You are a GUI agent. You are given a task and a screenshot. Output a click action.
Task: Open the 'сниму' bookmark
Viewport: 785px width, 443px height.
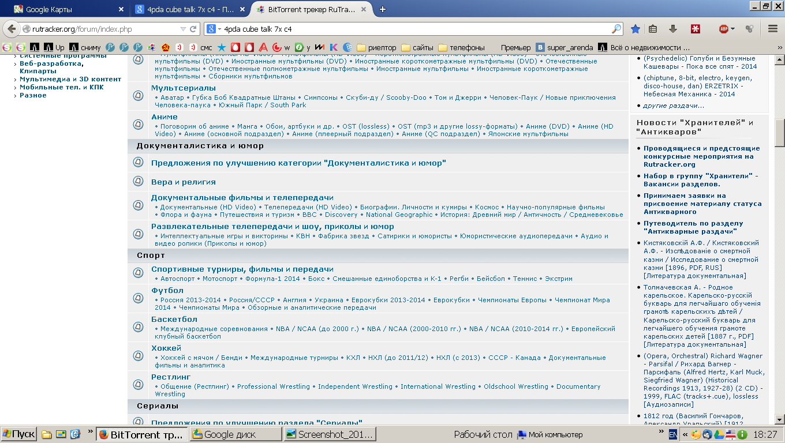coord(85,47)
